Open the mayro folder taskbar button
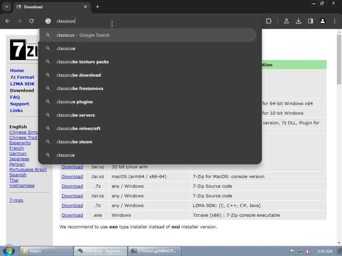 pos(46,251)
